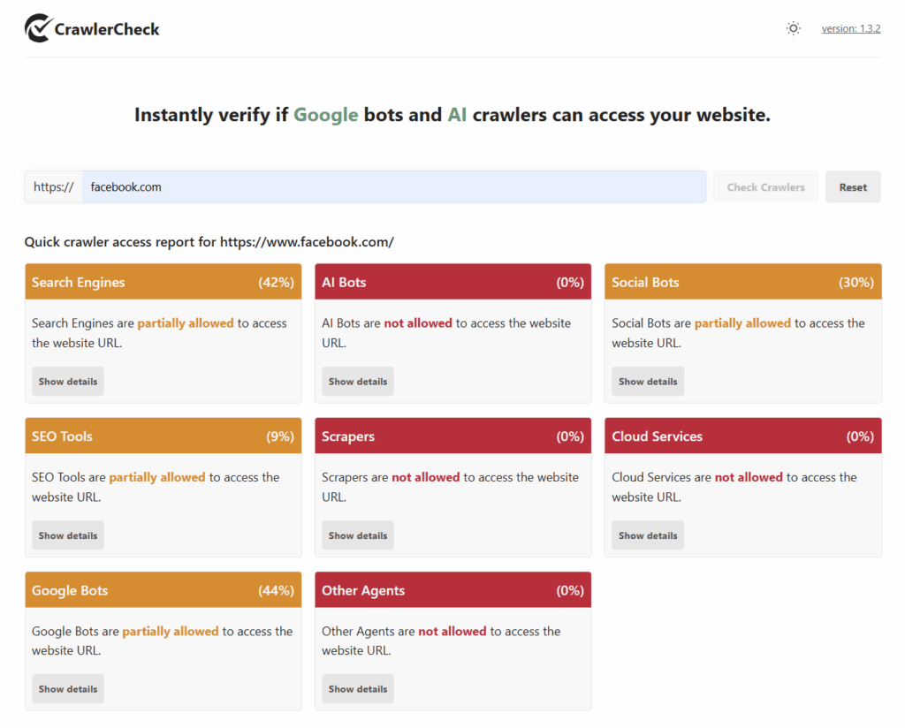Show details for Scrapers
This screenshot has width=905, height=728.
[x=358, y=535]
